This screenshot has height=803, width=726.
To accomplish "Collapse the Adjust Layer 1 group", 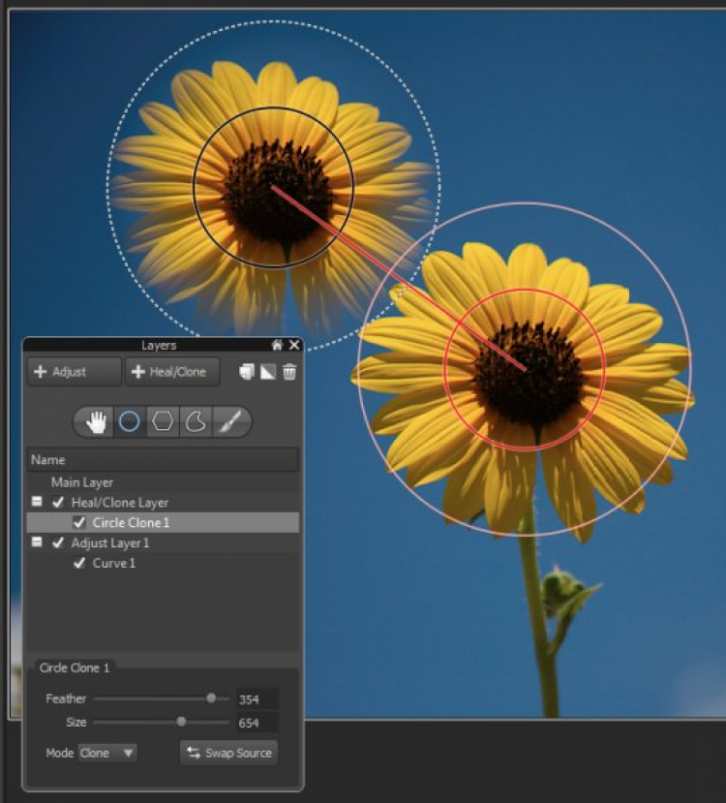I will tap(37, 543).
